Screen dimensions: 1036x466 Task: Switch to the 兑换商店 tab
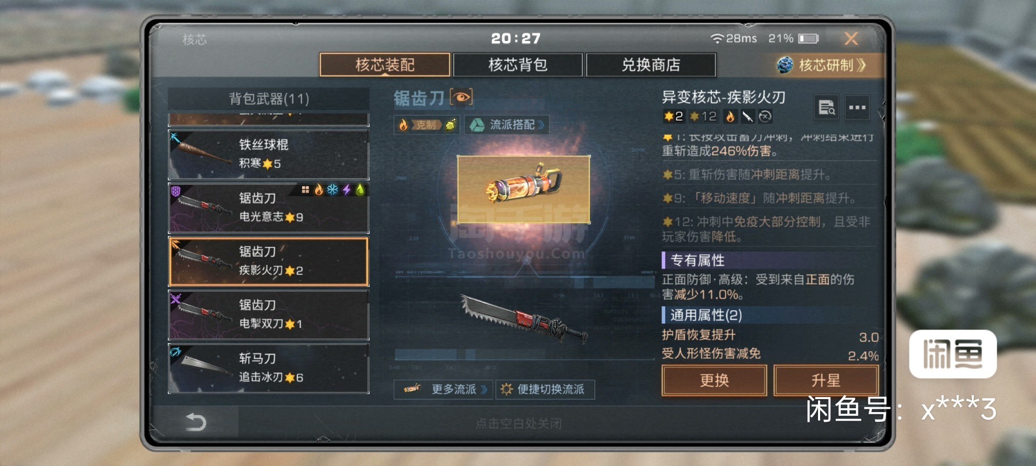click(x=651, y=65)
